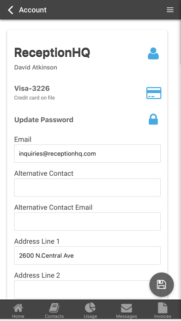Open the Invoices tab
181x321 pixels.
pos(163,311)
